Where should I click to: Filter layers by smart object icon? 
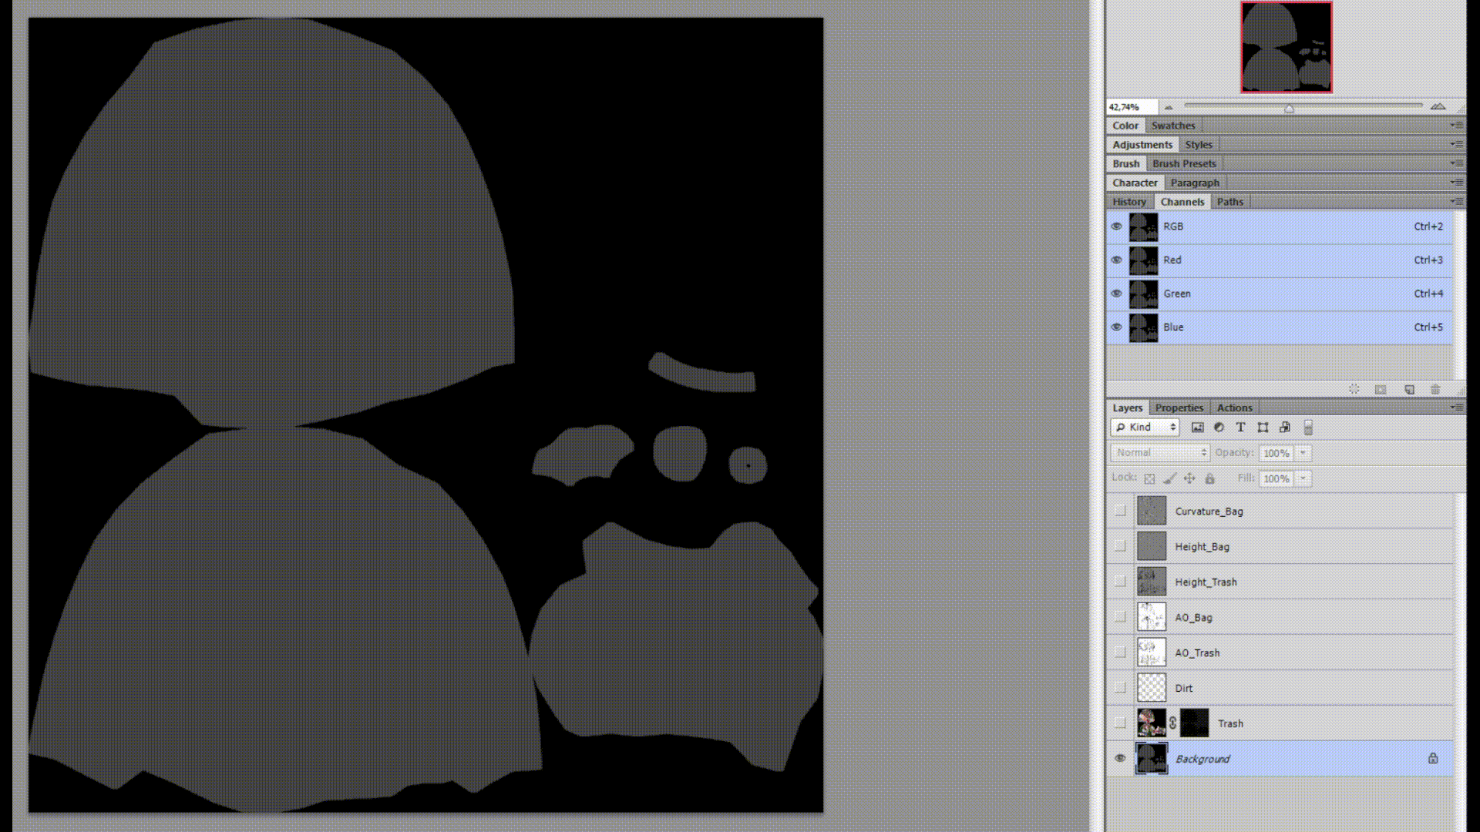tap(1284, 428)
